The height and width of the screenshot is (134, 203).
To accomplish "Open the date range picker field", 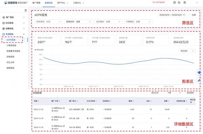I will coord(172,15).
